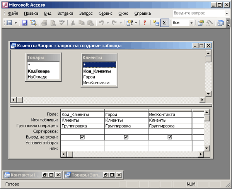Click the Paste clipboard icon
Viewport: 232px width, 189px height.
pyautogui.click(x=90, y=23)
